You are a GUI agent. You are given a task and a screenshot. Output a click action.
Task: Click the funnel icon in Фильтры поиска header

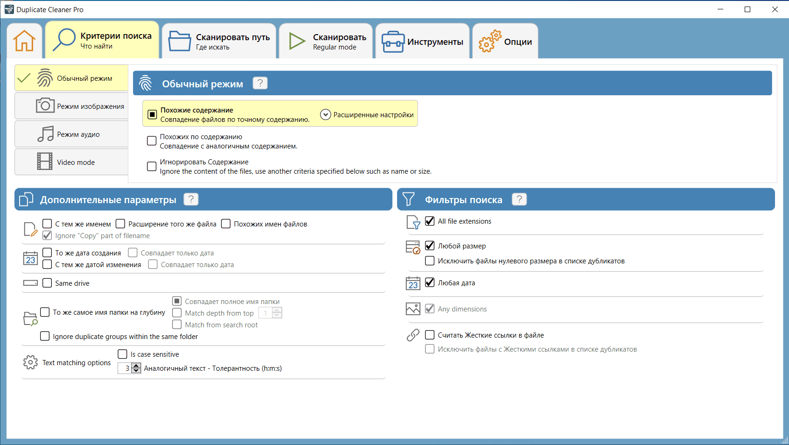click(408, 199)
